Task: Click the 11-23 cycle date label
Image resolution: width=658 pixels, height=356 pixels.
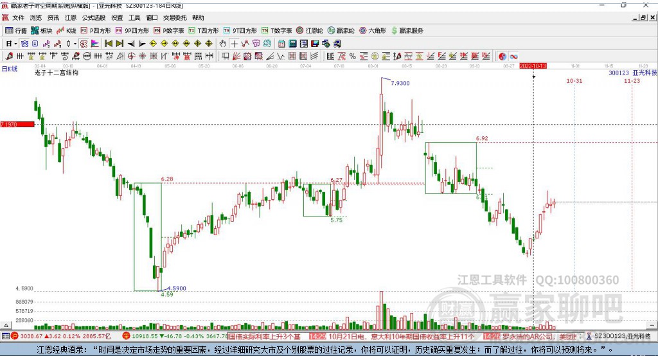Action: [632, 80]
